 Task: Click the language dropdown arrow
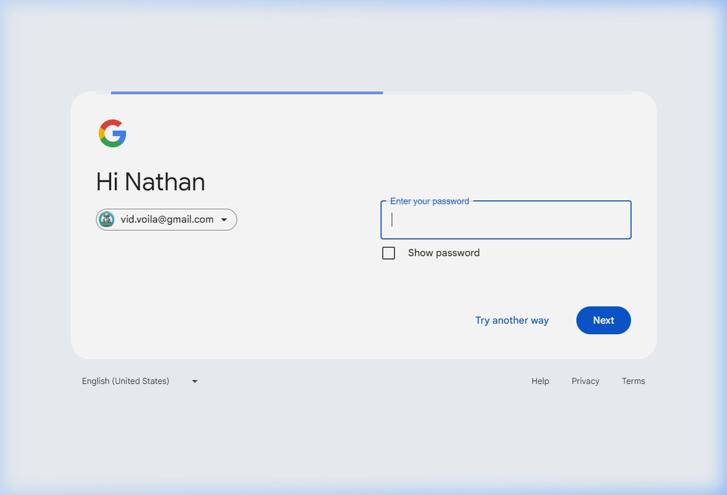point(195,381)
